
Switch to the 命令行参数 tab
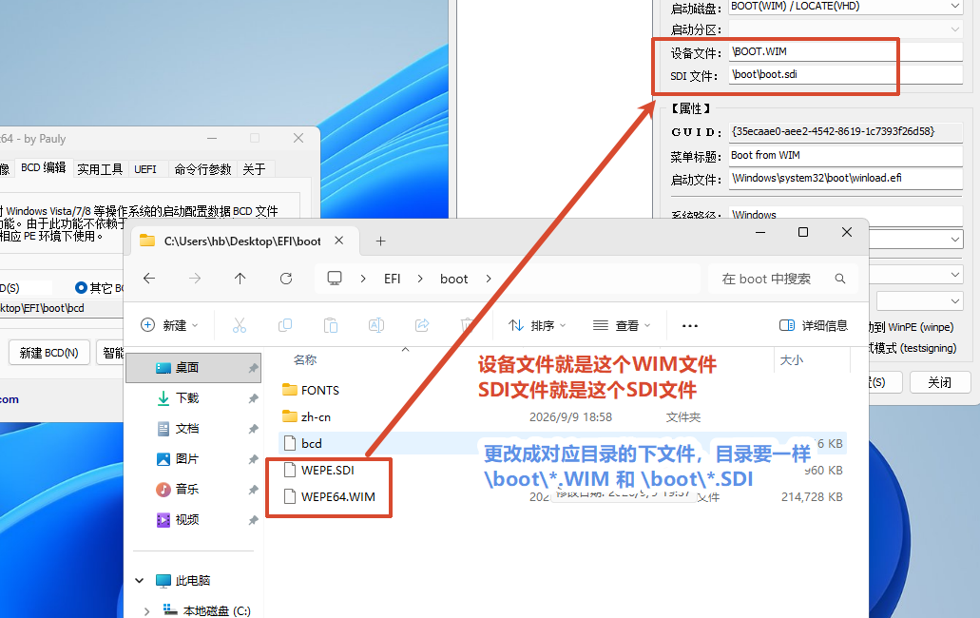[202, 168]
